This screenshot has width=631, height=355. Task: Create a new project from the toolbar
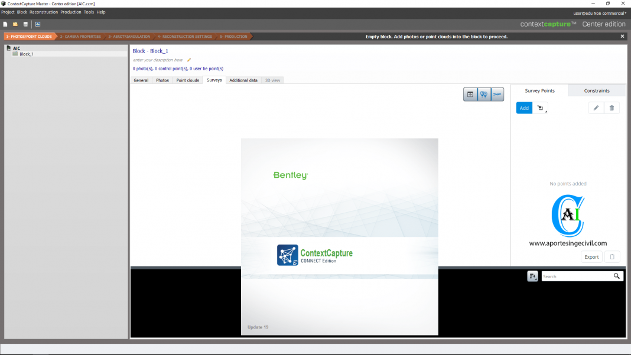(x=5, y=24)
